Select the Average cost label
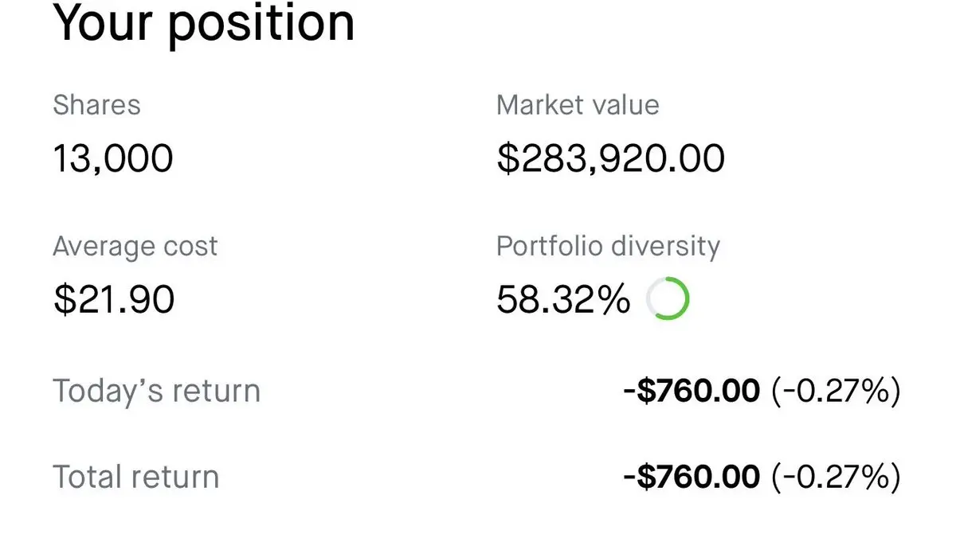Viewport: 956px width, 534px height. 135,247
